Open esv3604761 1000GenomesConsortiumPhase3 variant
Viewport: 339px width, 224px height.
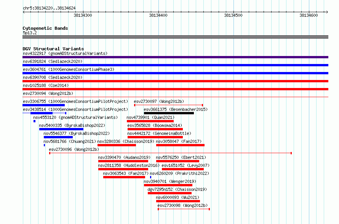[x=69, y=69]
